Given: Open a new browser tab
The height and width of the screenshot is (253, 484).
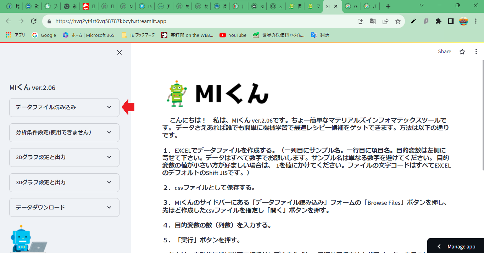Looking at the screenshot, I should tap(388, 6).
